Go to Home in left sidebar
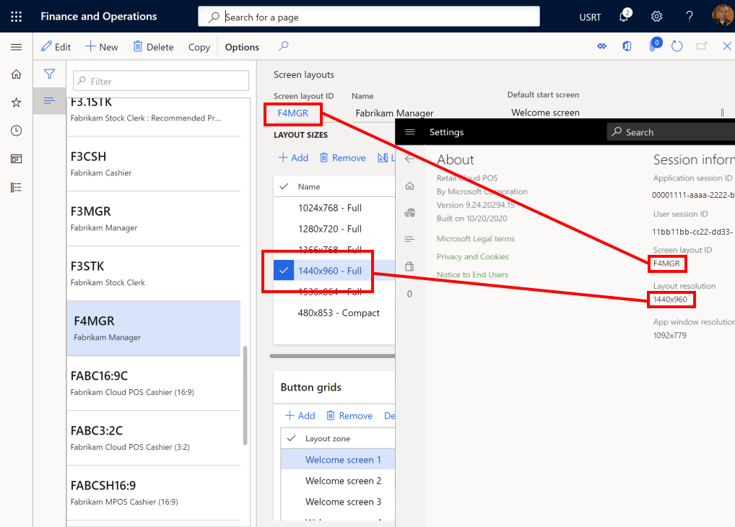This screenshot has width=735, height=527. [x=17, y=74]
